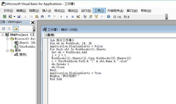Open the 运行(R) menu
Image resolution: width=176 pixels, height=104 pixels.
click(x=86, y=11)
